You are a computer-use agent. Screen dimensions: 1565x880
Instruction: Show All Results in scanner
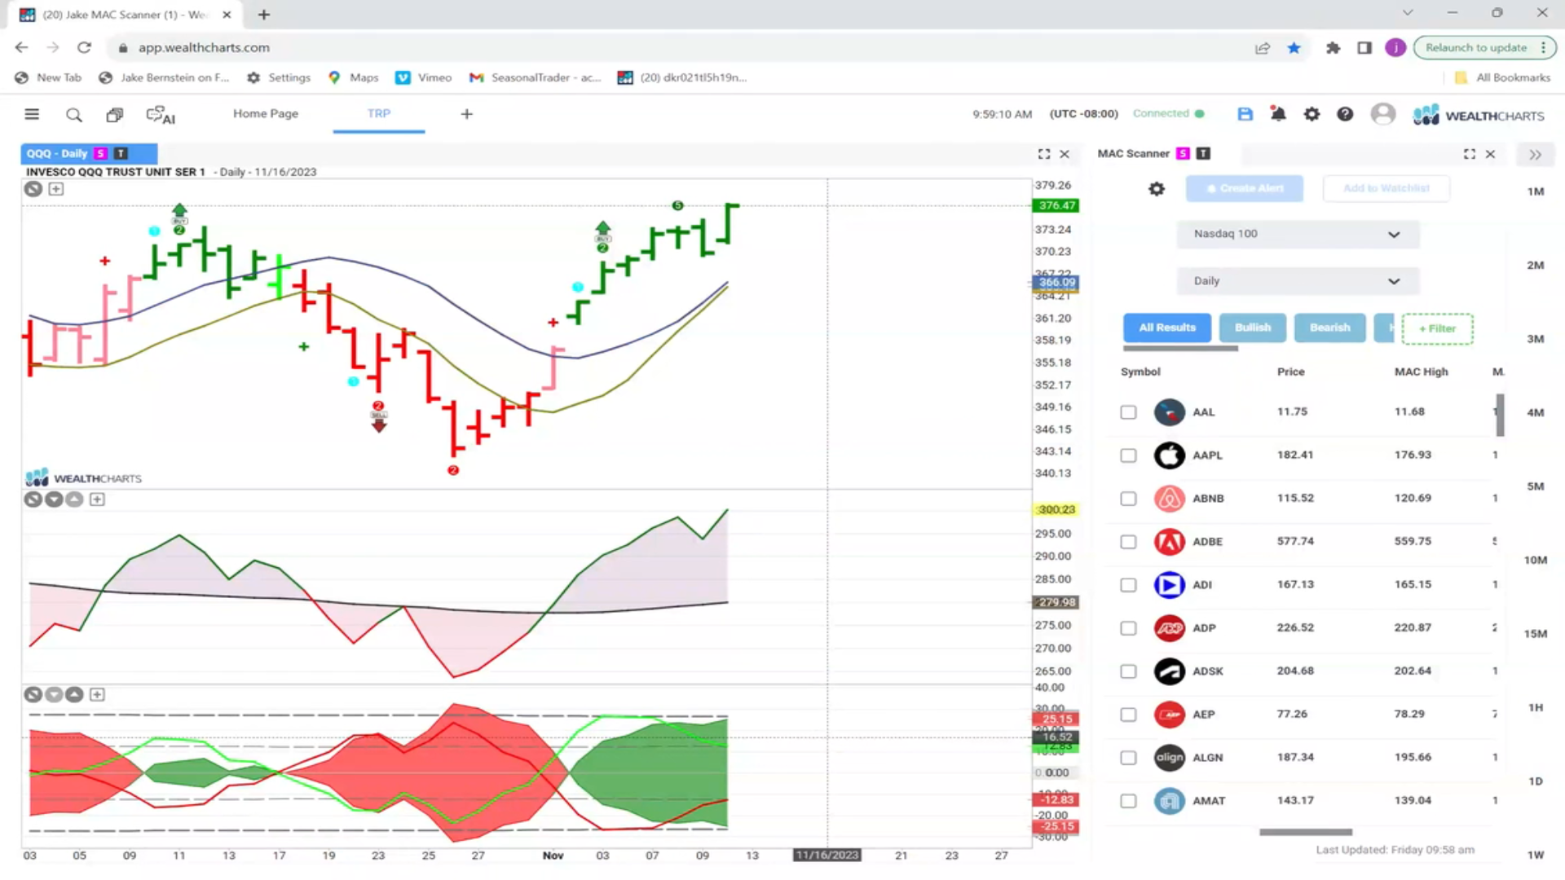[1167, 328]
